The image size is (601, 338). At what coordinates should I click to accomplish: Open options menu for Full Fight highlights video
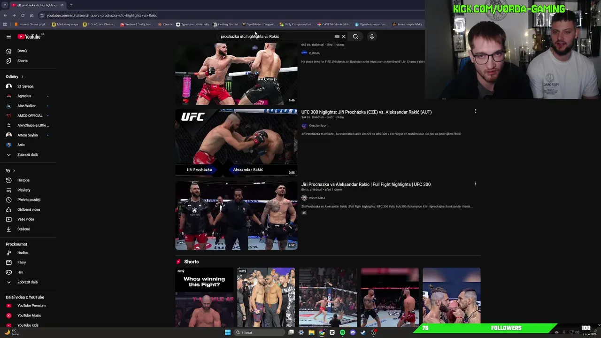[475, 184]
